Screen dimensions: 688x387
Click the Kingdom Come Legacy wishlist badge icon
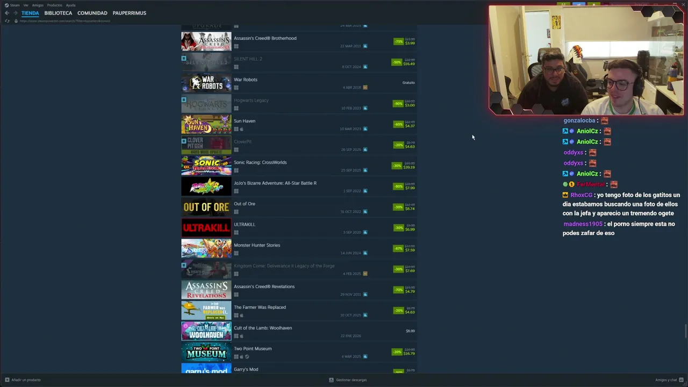pyautogui.click(x=184, y=265)
